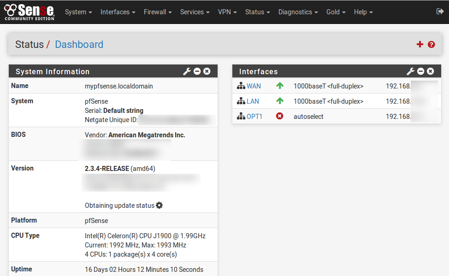
Task: Click the network icon beside LAN
Action: point(241,101)
